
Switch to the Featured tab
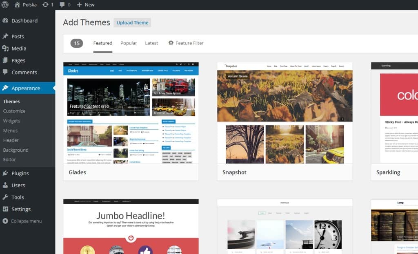[102, 43]
